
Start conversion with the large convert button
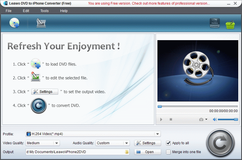coord(220,143)
